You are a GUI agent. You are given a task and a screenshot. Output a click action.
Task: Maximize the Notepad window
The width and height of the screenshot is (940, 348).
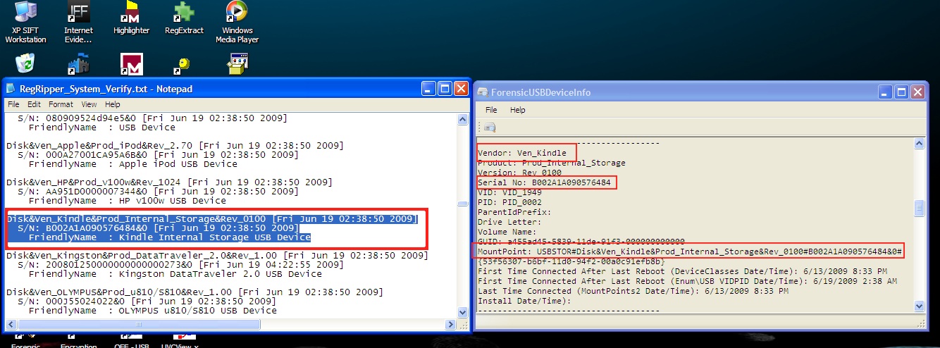point(445,89)
